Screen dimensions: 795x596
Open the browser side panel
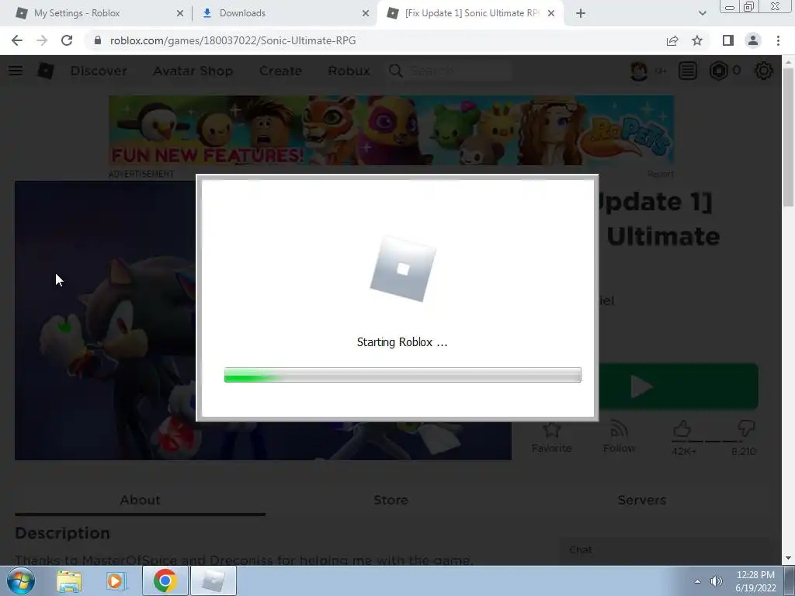pos(728,40)
